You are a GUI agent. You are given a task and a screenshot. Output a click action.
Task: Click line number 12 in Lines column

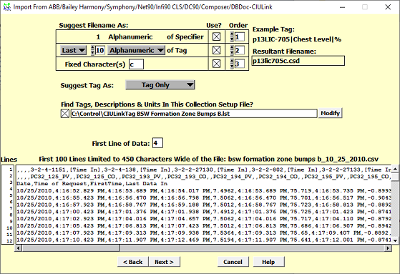(x=9, y=241)
